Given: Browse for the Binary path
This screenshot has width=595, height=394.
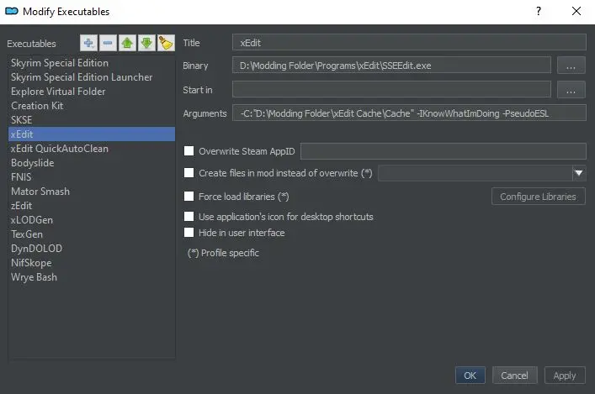Looking at the screenshot, I should click(571, 66).
